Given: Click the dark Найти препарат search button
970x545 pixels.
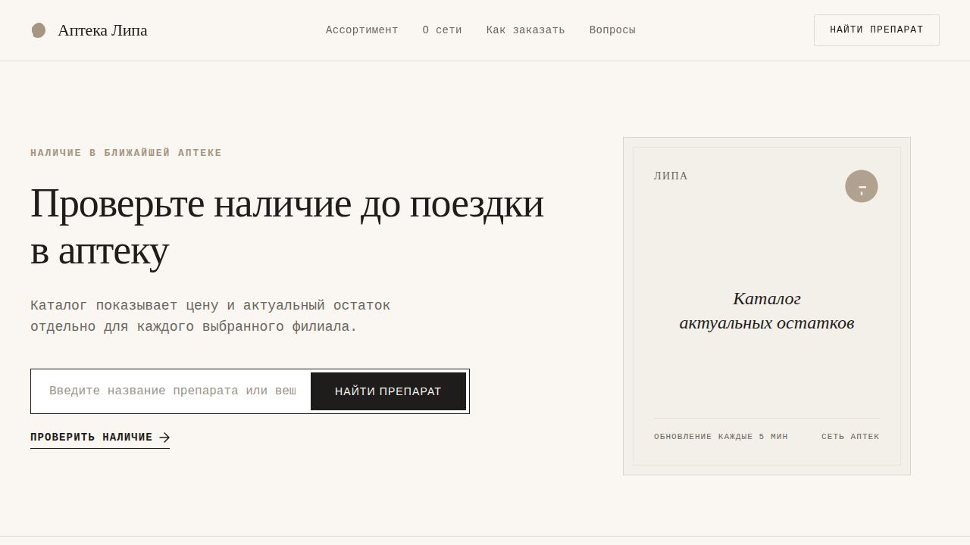Looking at the screenshot, I should 388,391.
